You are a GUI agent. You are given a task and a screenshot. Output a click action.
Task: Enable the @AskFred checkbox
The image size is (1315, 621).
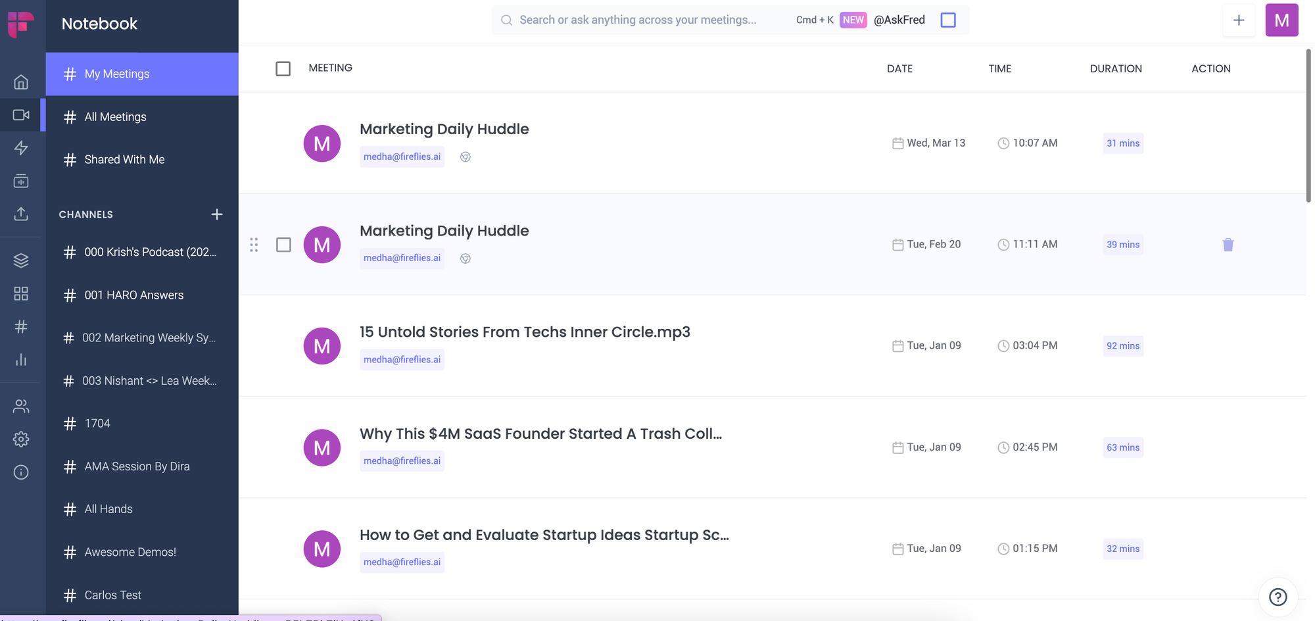click(x=948, y=20)
